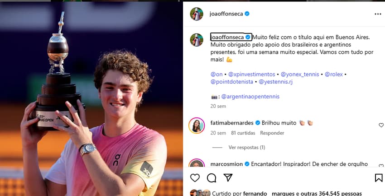The width and height of the screenshot is (385, 196).
Task: Open joaoffonseca profile avatar in header
Action: coord(197,14)
